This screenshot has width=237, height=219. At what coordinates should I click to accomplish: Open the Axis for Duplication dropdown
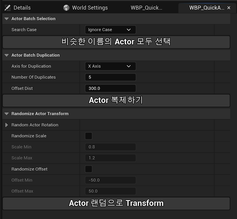tap(110, 66)
